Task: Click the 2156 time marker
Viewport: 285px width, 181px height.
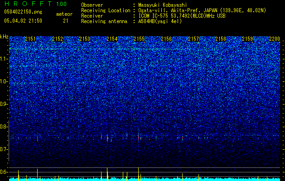Action: click(x=166, y=38)
